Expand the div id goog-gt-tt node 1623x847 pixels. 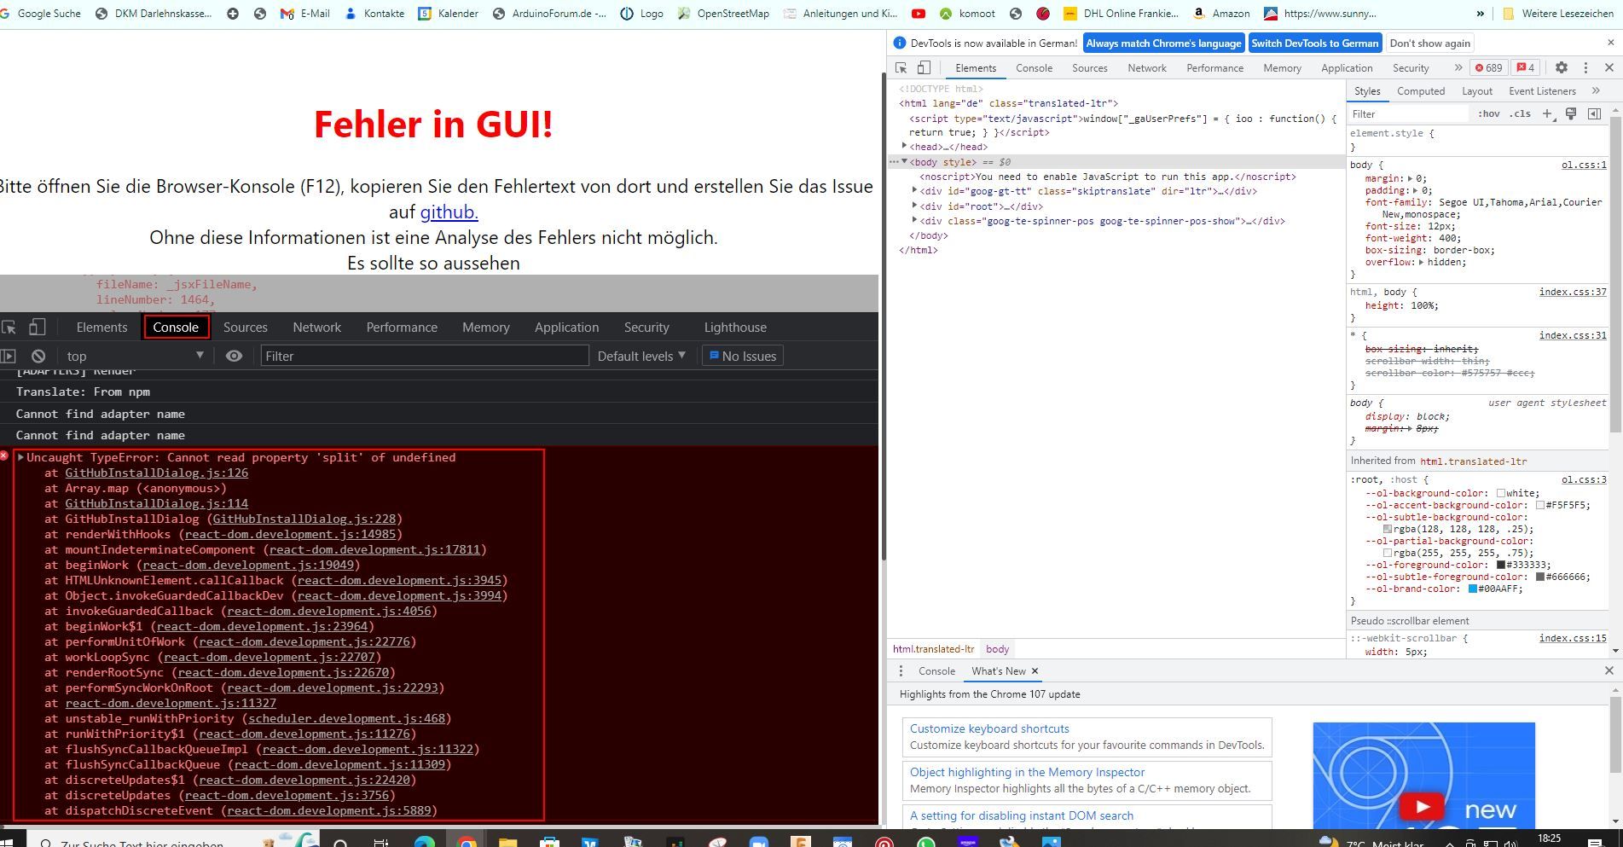click(914, 191)
